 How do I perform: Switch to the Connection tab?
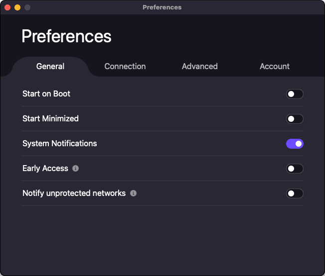tap(125, 66)
